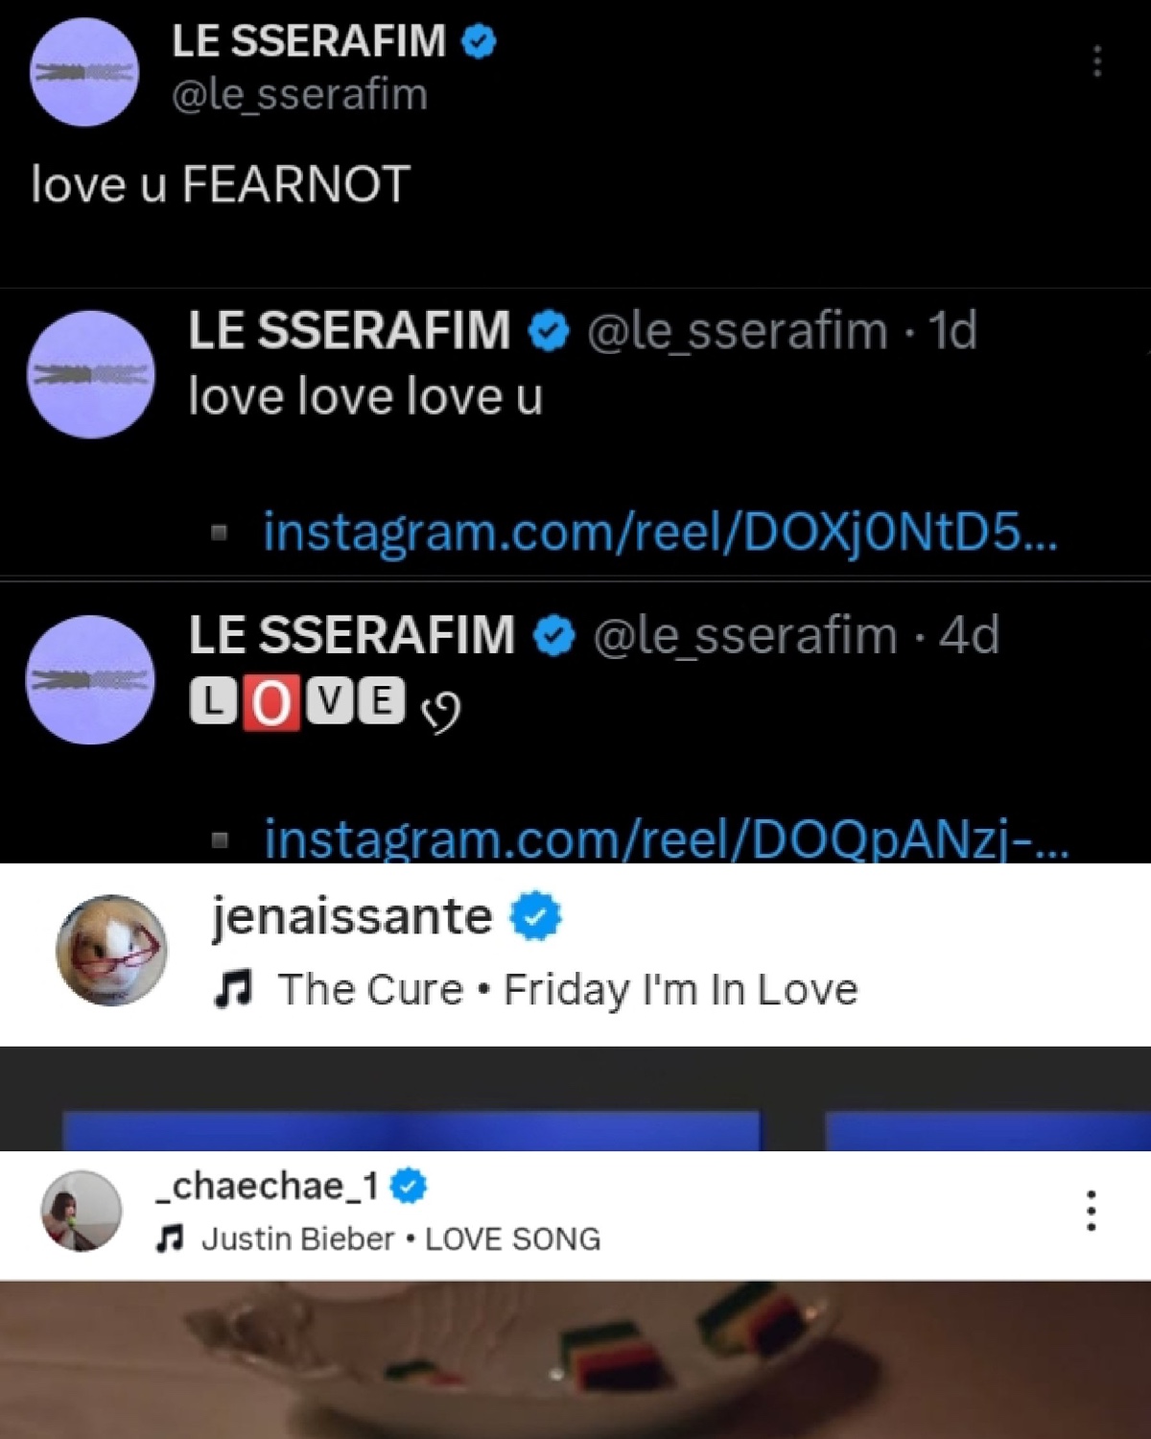The width and height of the screenshot is (1151, 1439).
Task: Click verified badge on top LE SSERAFIM tweet
Action: pyautogui.click(x=479, y=41)
